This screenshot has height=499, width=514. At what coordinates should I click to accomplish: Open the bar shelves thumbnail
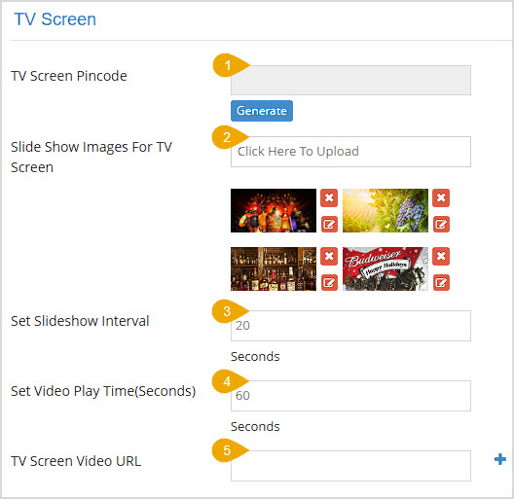(274, 269)
